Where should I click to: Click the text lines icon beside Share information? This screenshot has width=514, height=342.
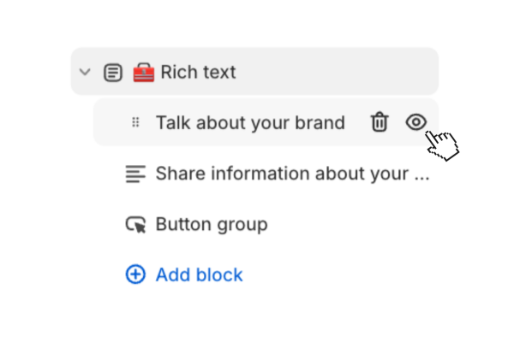tap(135, 174)
